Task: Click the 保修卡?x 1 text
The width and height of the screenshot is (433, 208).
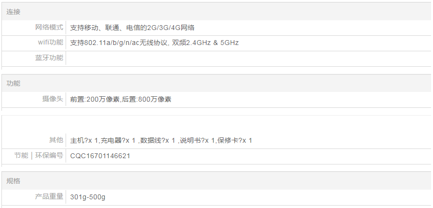Action: (x=235, y=141)
